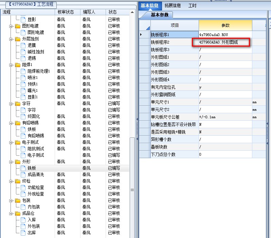The height and width of the screenshot is (238, 271).
Task: Sort by the 核审状态 column header
Action: 68,12
